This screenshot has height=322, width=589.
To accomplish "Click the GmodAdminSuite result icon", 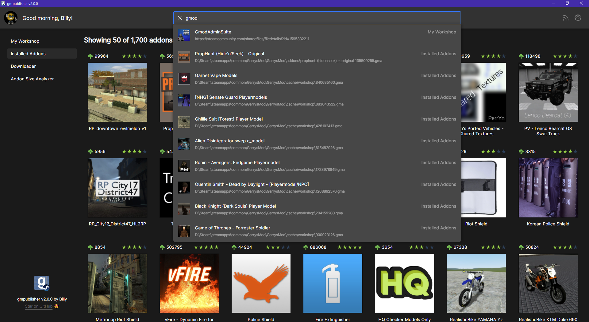I will coord(184,35).
